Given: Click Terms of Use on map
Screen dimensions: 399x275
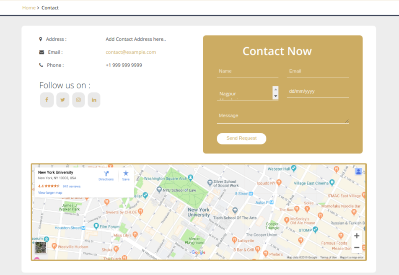Looking at the screenshot, I should [328, 257].
